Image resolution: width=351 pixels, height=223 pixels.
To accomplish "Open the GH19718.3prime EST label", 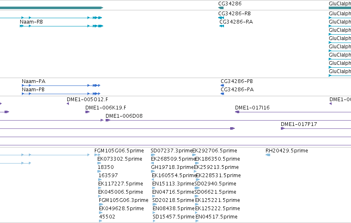I will (172, 167).
